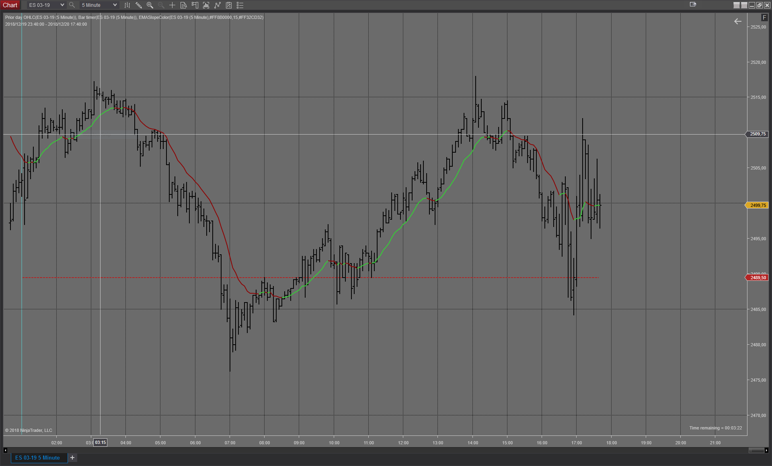Click the return arrow on chart
772x466 pixels.
pos(737,22)
